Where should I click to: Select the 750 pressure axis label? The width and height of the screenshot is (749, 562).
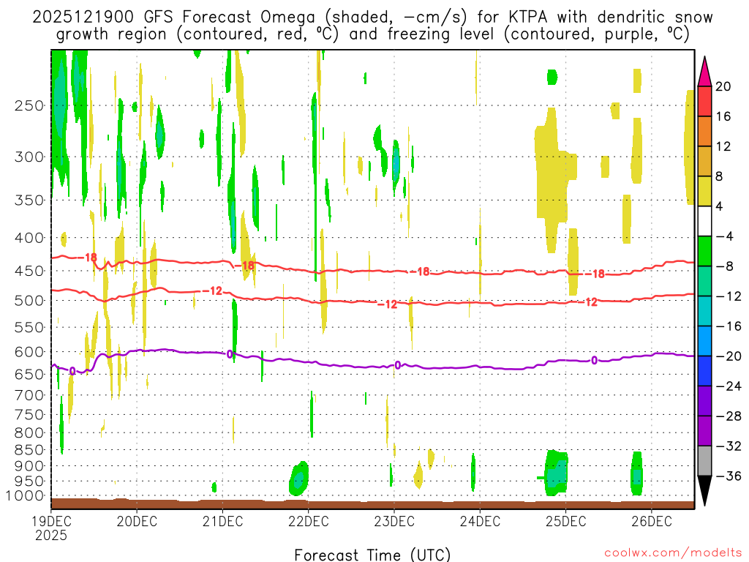tap(29, 415)
